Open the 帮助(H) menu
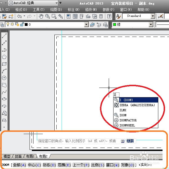 pyautogui.click(x=143, y=10)
